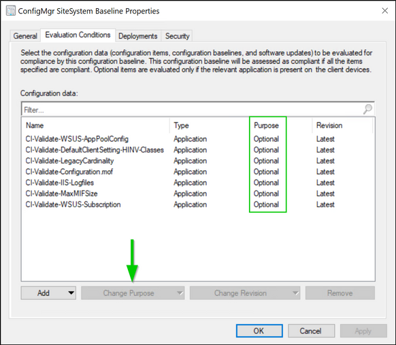Select the CI-Validate-LegacyCardinality item

pos(69,161)
